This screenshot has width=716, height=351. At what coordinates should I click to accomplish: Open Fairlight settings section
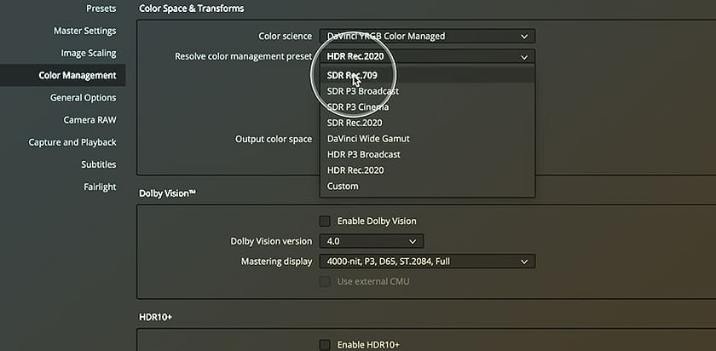(100, 187)
